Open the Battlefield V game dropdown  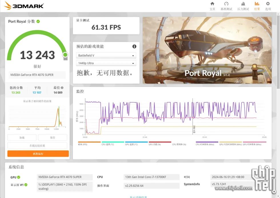pos(106,55)
